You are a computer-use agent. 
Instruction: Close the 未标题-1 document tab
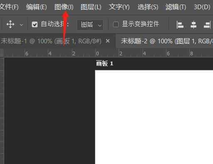point(108,41)
